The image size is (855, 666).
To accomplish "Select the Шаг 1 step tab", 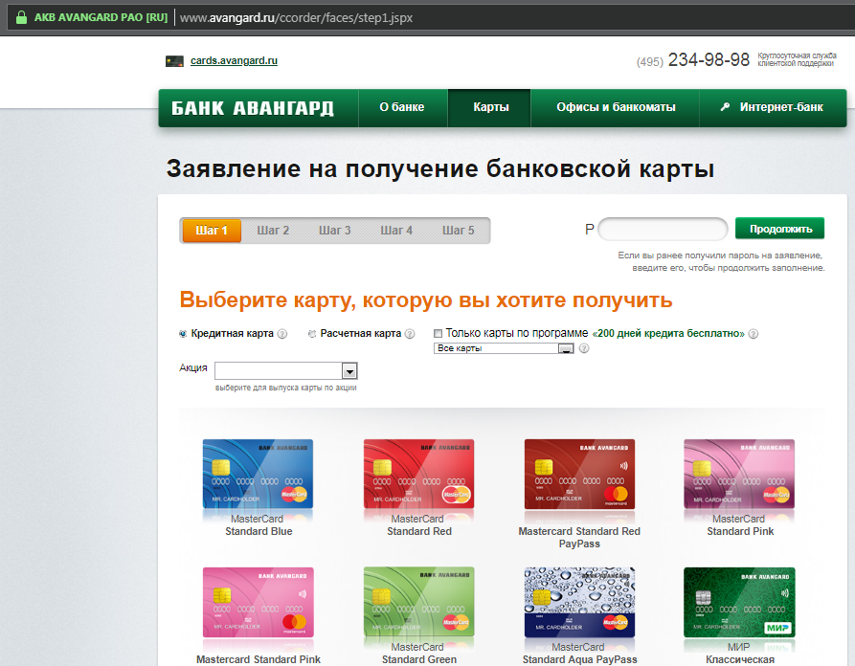I will 212,231.
